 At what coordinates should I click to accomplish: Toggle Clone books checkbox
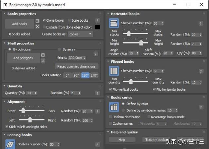click(x=44, y=20)
